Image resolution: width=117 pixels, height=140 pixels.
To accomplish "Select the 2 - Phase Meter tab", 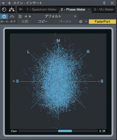I will pos(73,9).
